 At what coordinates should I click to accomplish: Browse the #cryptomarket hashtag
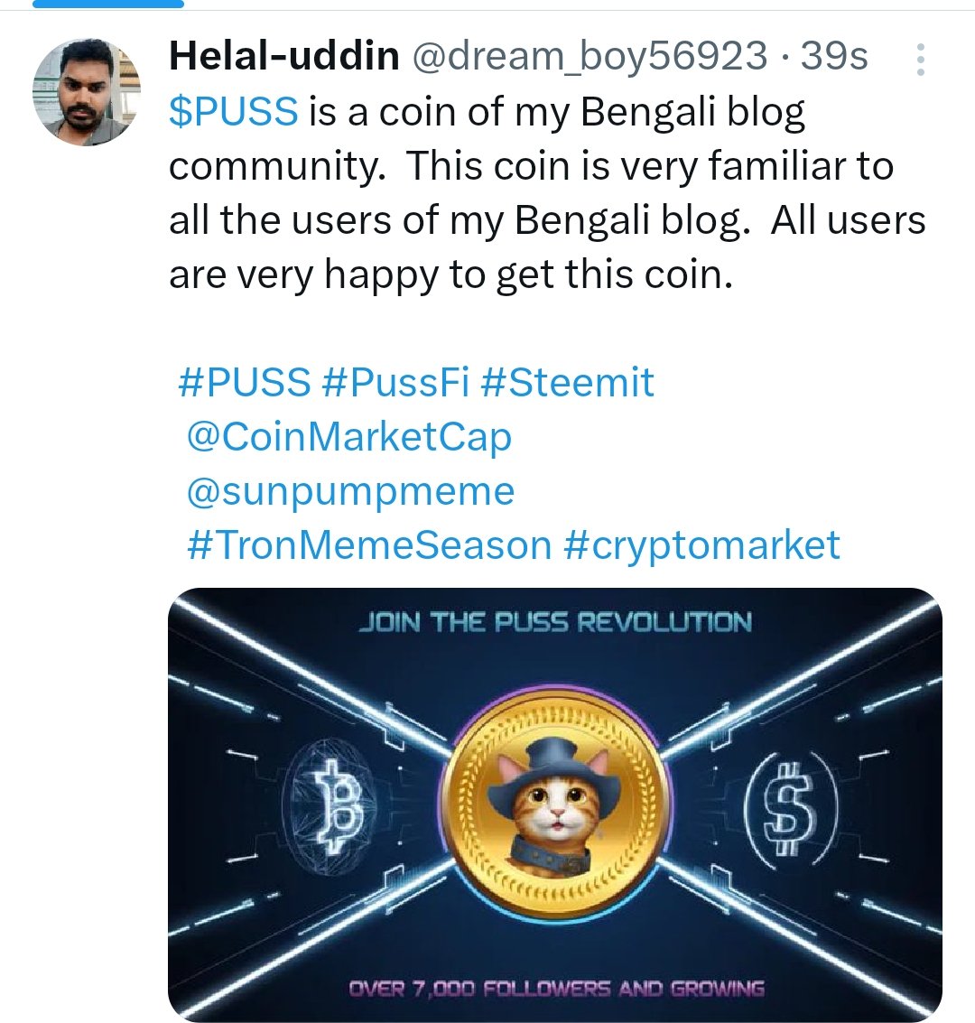pyautogui.click(x=701, y=546)
